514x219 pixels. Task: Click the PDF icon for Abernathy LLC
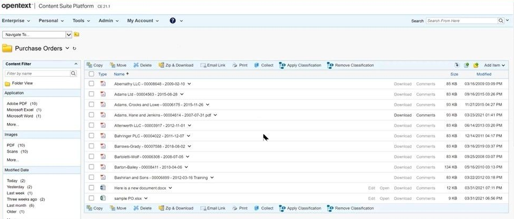(x=103, y=84)
